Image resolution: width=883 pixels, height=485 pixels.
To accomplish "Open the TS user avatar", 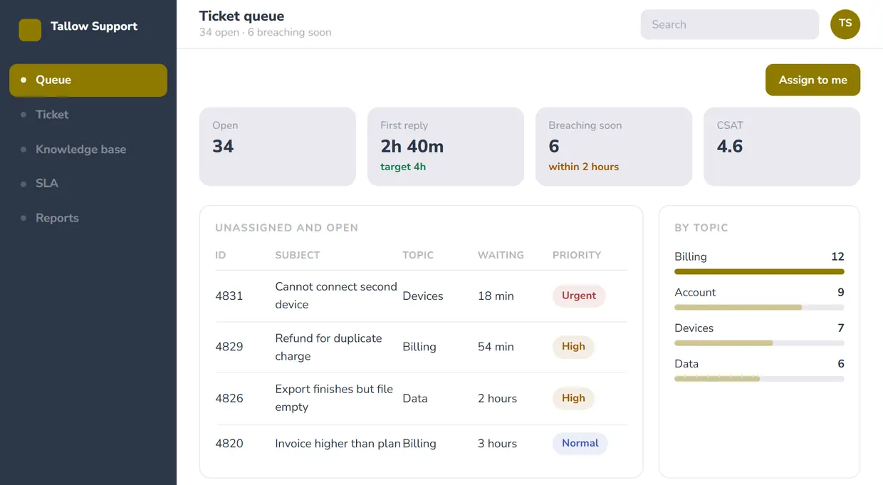I will pyautogui.click(x=845, y=24).
